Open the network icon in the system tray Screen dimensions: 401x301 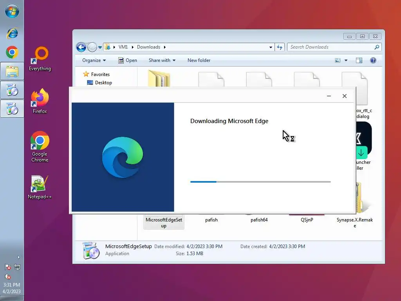pyautogui.click(x=17, y=267)
